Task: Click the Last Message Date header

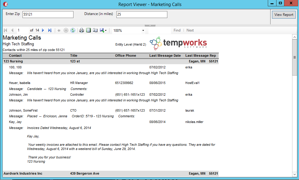Action: pyautogui.click(x=165, y=55)
